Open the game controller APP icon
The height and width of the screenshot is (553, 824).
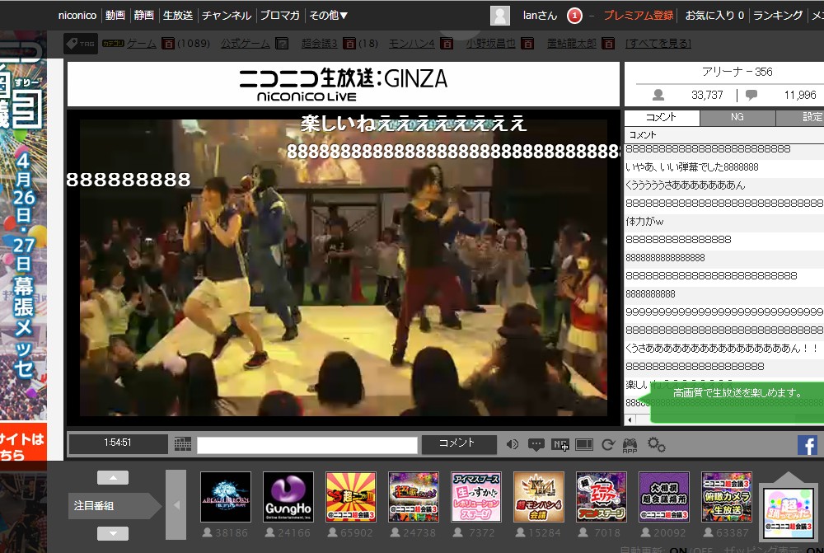(630, 445)
